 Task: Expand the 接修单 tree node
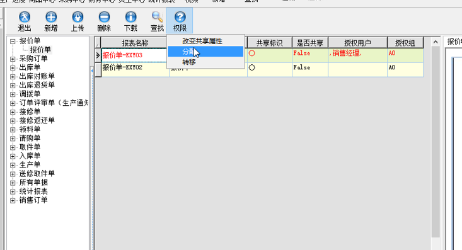13,112
